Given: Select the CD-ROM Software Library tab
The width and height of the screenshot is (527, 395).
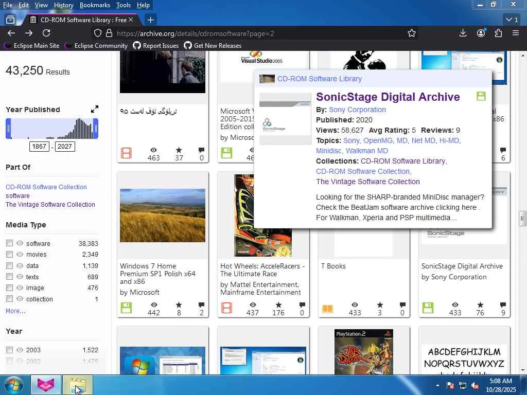Looking at the screenshot, I should click(x=81, y=20).
